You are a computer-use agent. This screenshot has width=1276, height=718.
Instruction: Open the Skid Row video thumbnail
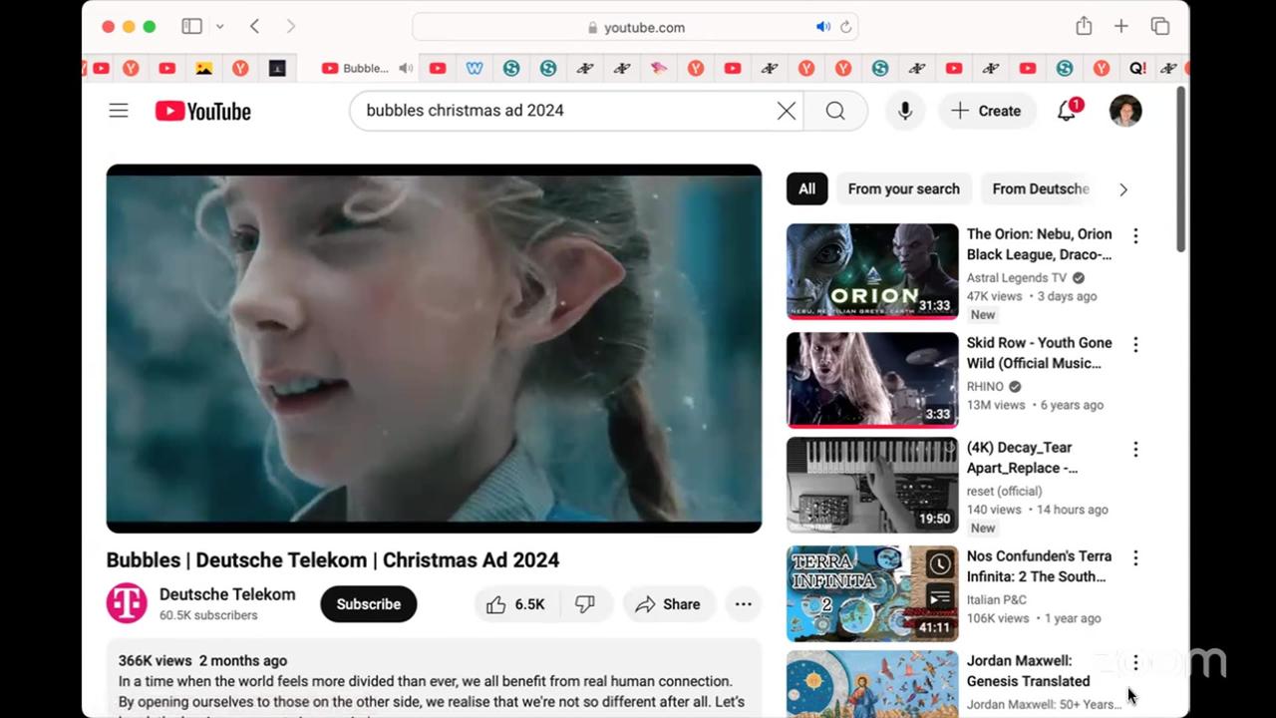pyautogui.click(x=872, y=380)
